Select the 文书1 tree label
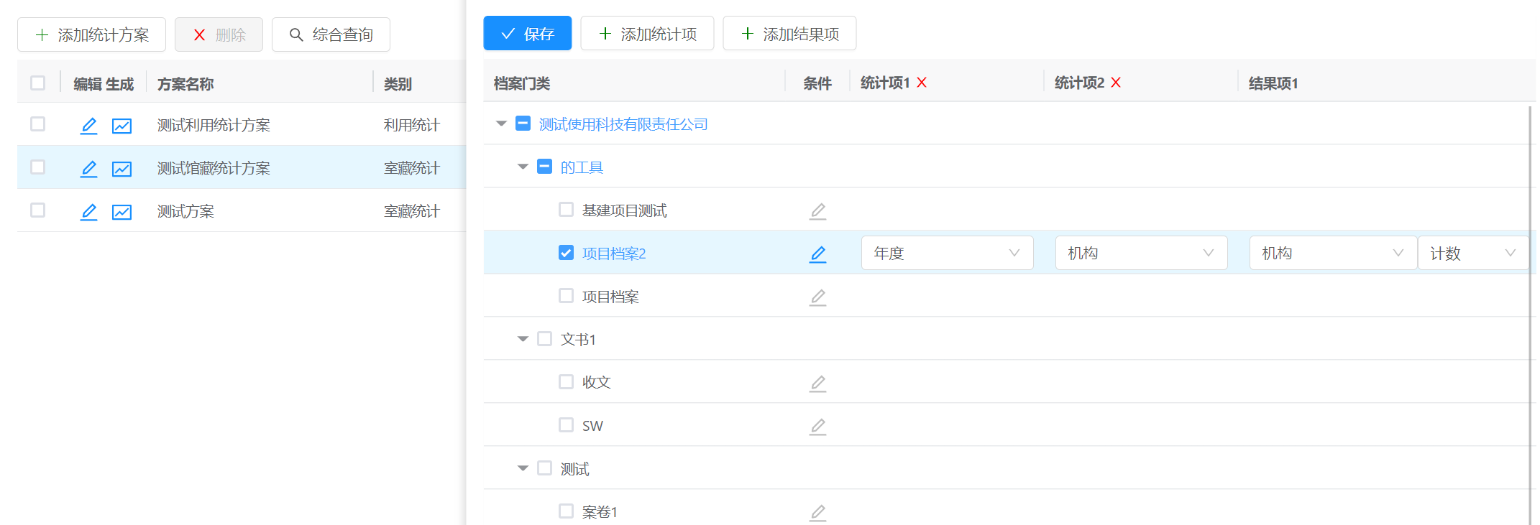Viewport: 1540px width, 525px height. [x=578, y=340]
